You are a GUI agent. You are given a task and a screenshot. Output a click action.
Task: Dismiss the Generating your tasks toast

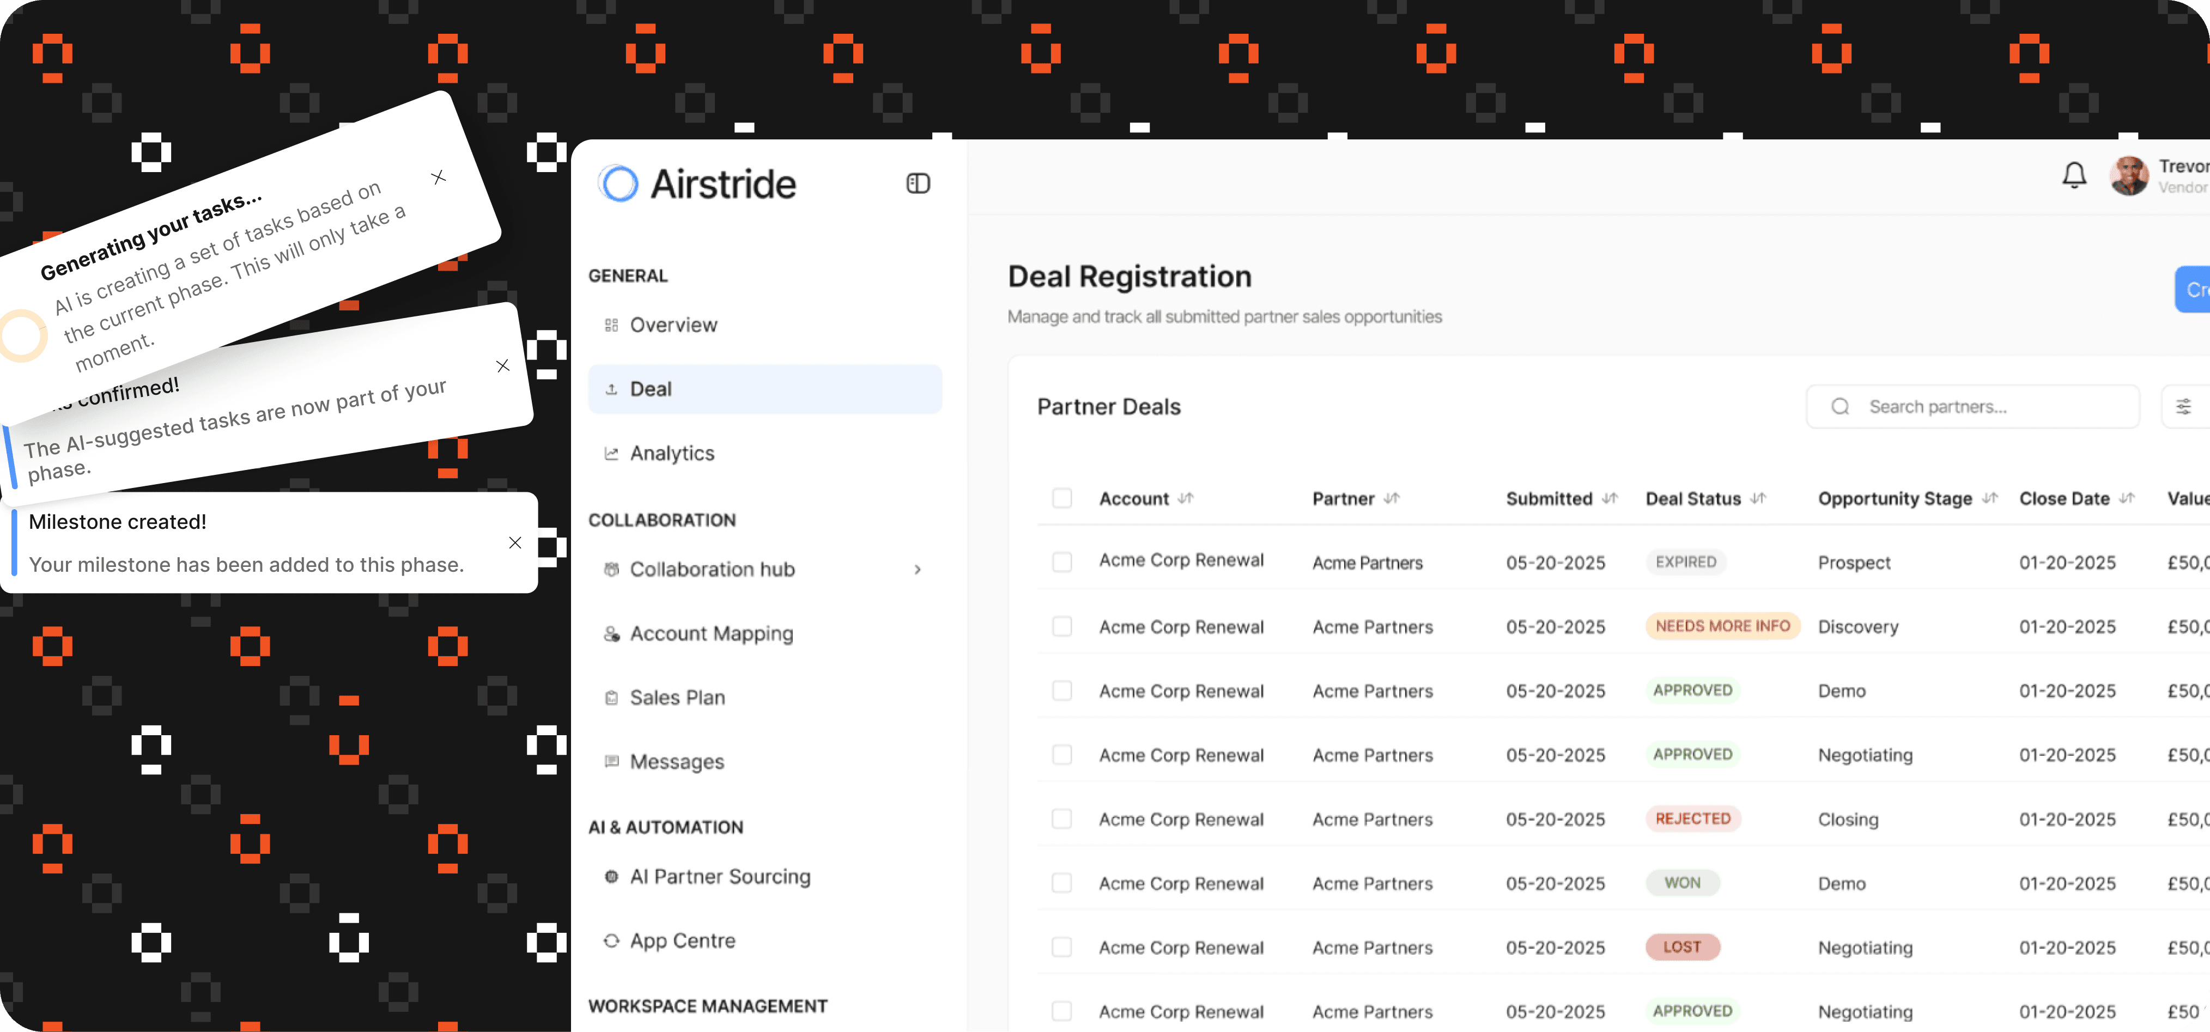pos(439,178)
